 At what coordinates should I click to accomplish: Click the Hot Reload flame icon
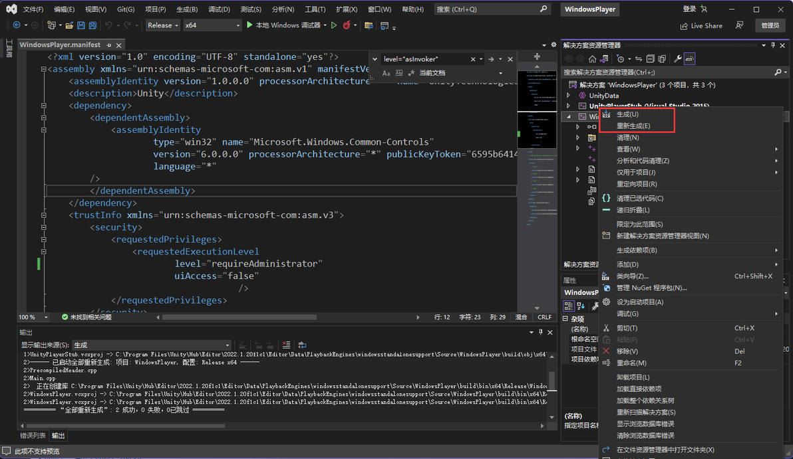pos(347,25)
